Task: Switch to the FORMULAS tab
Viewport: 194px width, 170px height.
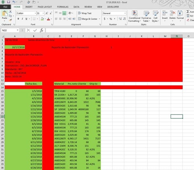Action: (63, 7)
